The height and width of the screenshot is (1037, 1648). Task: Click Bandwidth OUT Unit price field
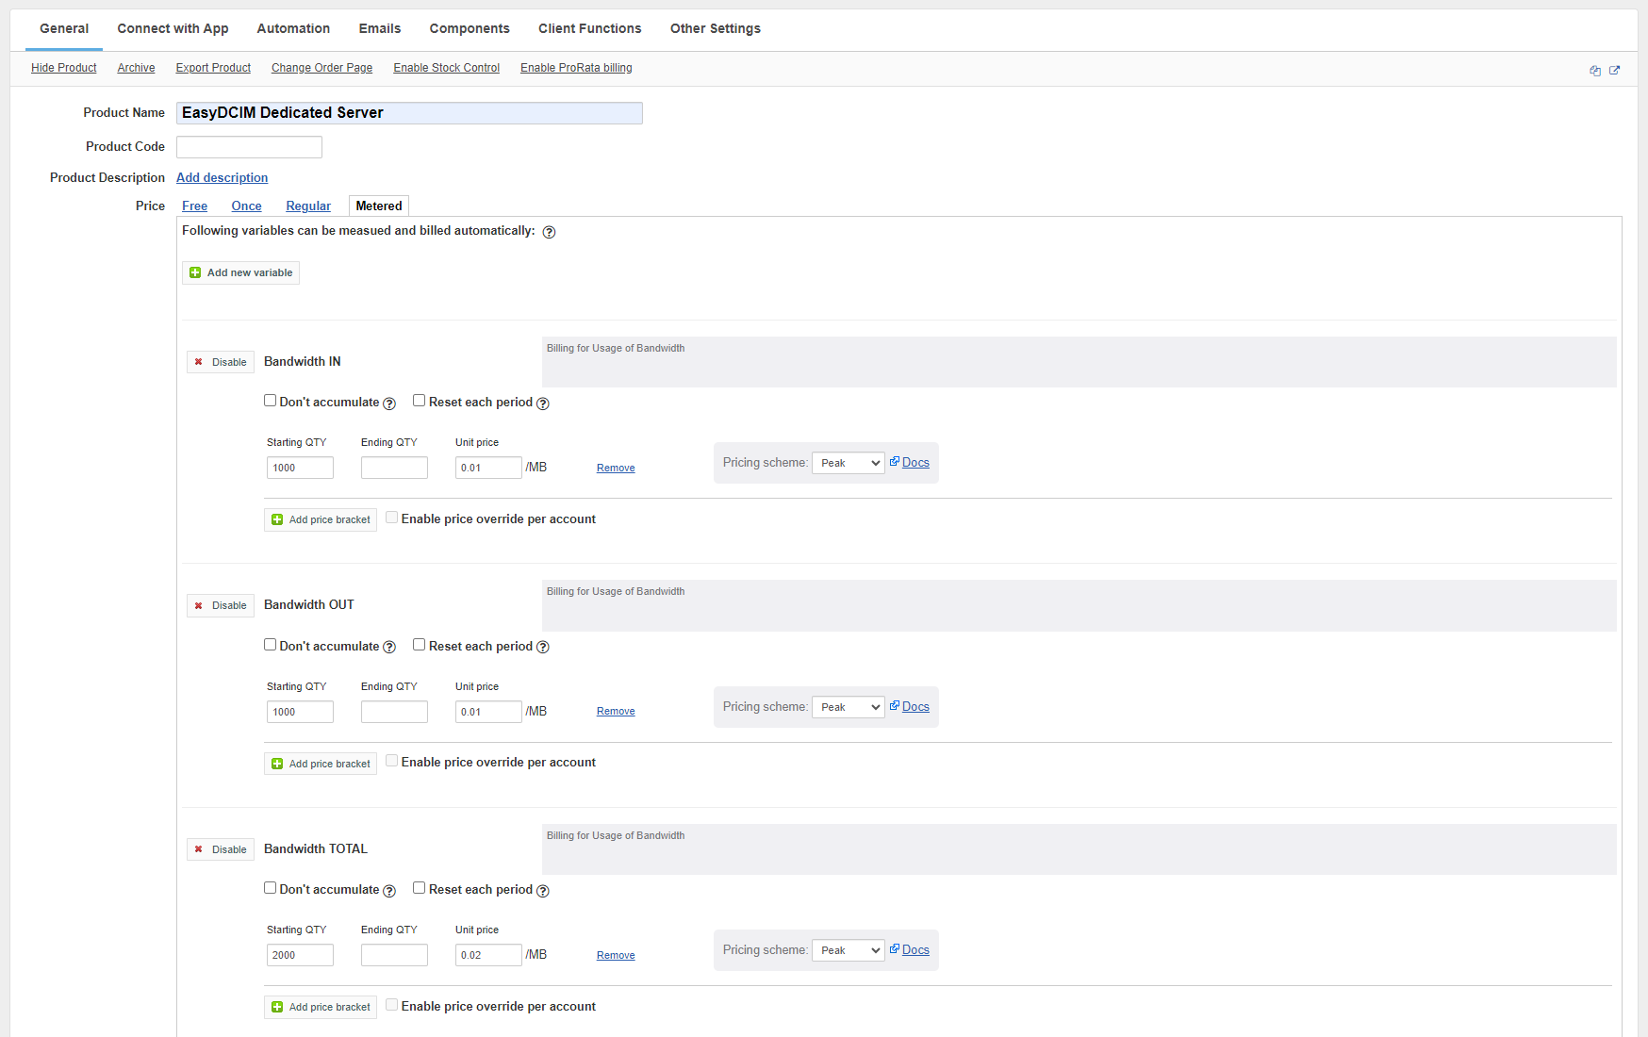tap(488, 712)
